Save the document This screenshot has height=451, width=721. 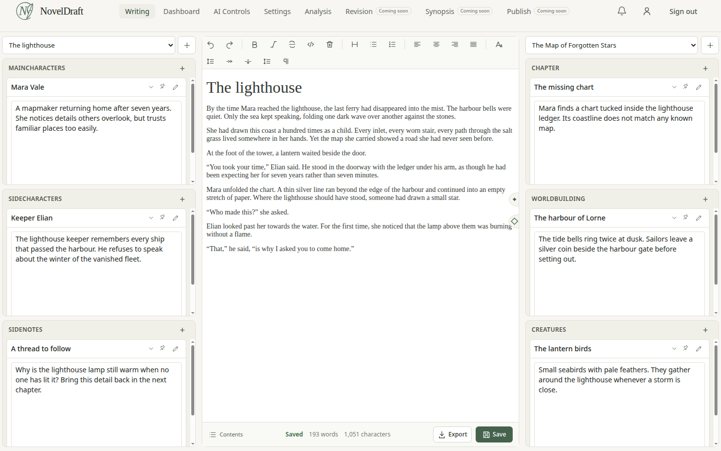click(494, 434)
